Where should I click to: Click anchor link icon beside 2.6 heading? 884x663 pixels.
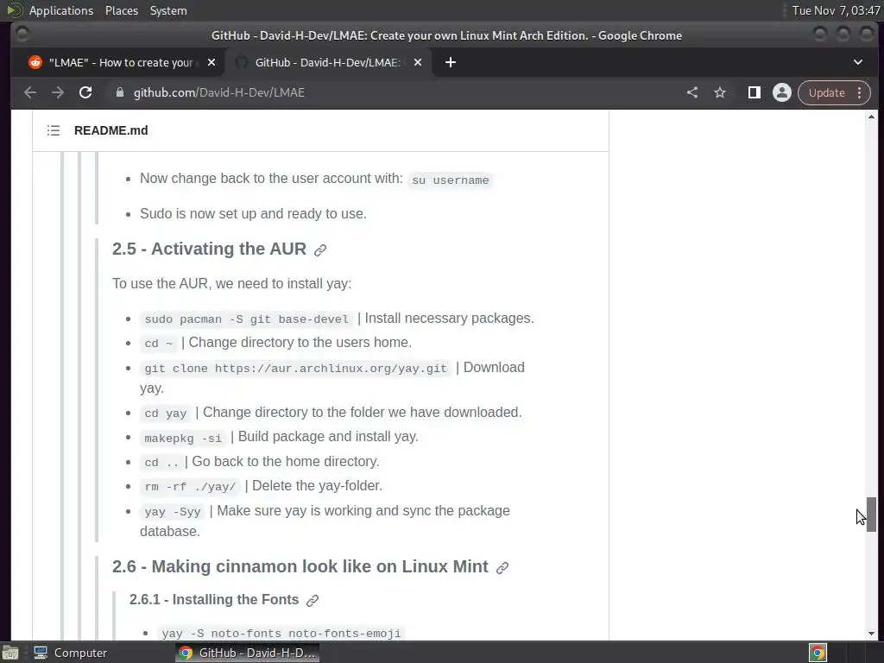pyautogui.click(x=502, y=568)
